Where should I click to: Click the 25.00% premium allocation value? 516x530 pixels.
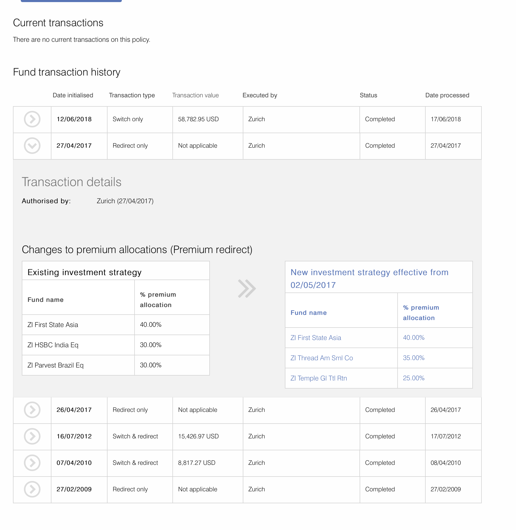click(x=414, y=378)
